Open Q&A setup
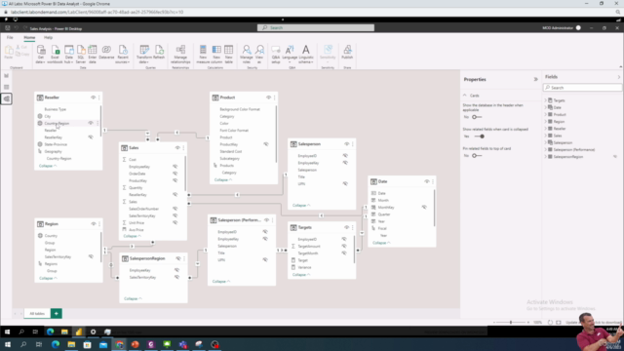Viewport: 624px width, 351px height. point(276,55)
